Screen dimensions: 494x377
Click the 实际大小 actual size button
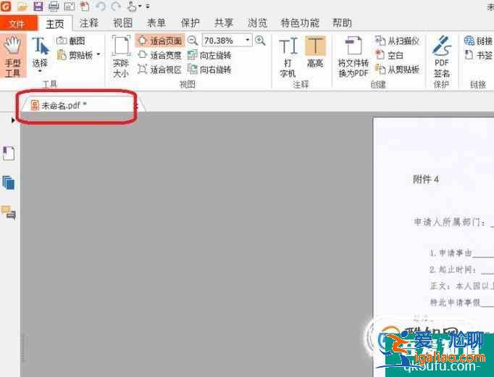[x=121, y=57]
